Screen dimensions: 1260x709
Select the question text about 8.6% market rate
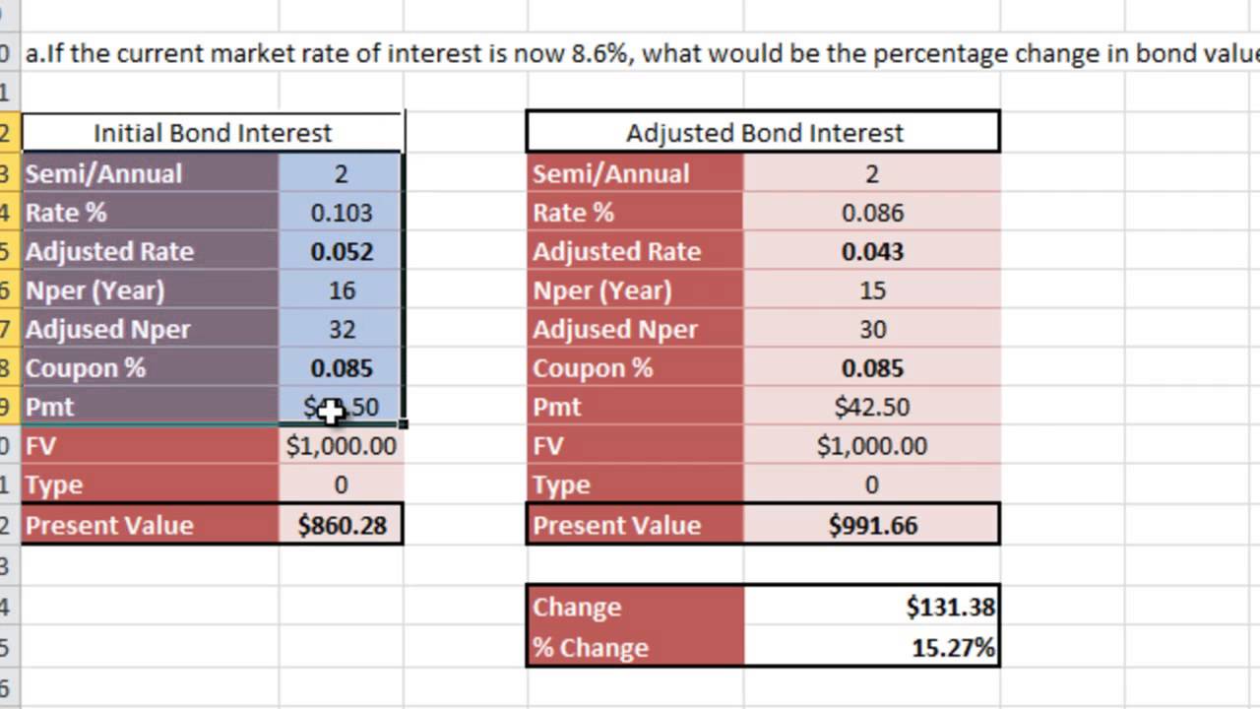click(630, 53)
